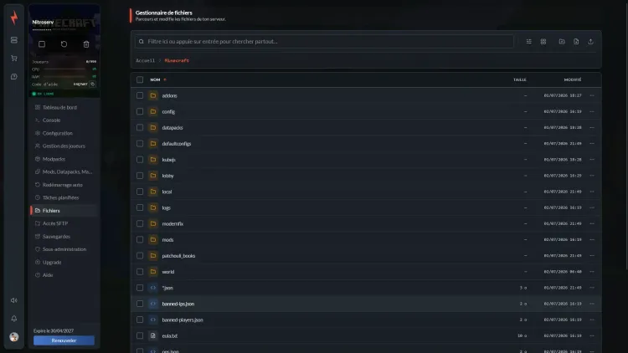
Task: Open the more options for config row
Action: pyautogui.click(x=592, y=111)
